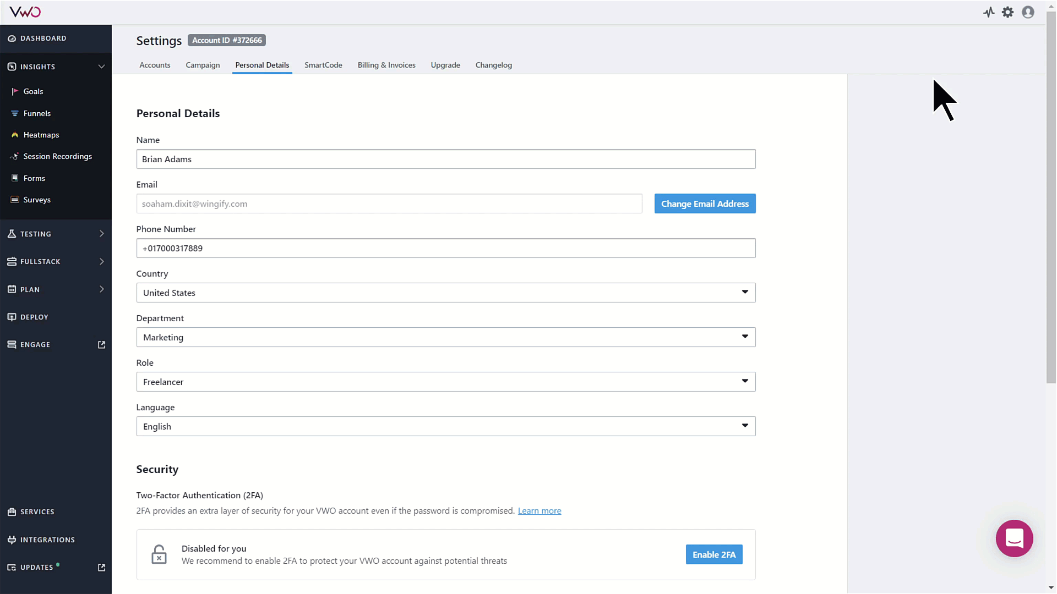The height and width of the screenshot is (594, 1057).
Task: Toggle the Deploy section in sidebar
Action: (x=34, y=317)
